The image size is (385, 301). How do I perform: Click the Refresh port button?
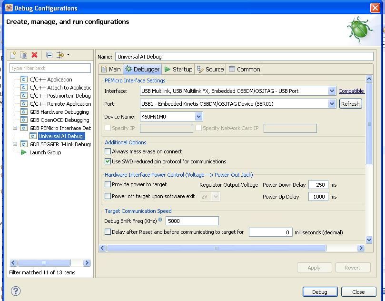pos(350,104)
